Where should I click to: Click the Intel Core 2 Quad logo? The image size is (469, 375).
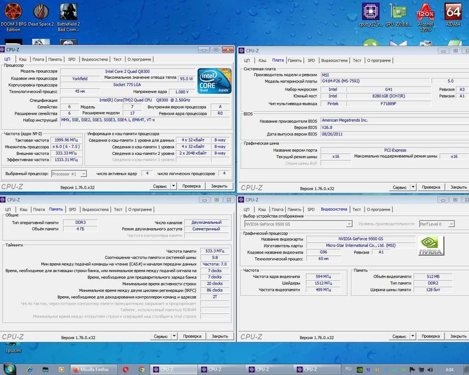pos(214,81)
